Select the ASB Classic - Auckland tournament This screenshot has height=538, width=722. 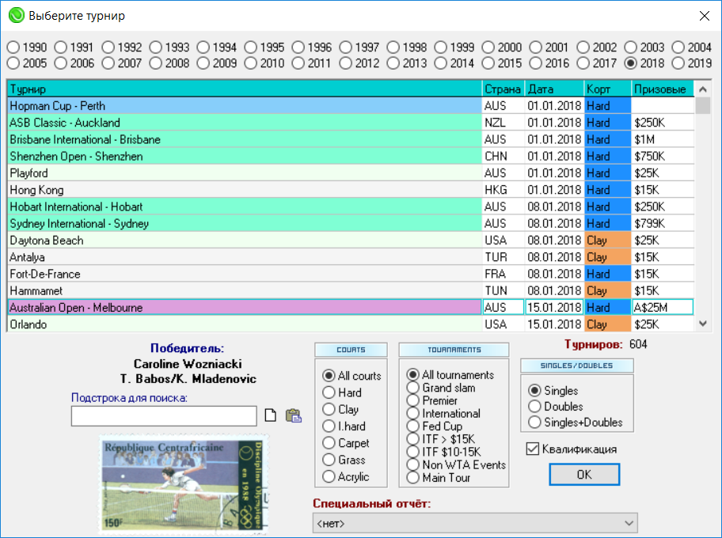[245, 123]
